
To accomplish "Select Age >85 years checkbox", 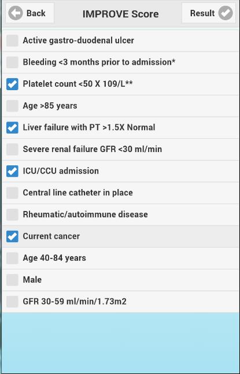I will (12, 106).
